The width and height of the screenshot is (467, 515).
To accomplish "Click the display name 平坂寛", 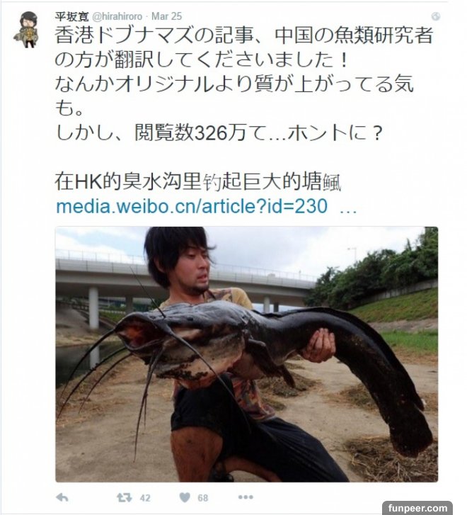I will tap(72, 16).
